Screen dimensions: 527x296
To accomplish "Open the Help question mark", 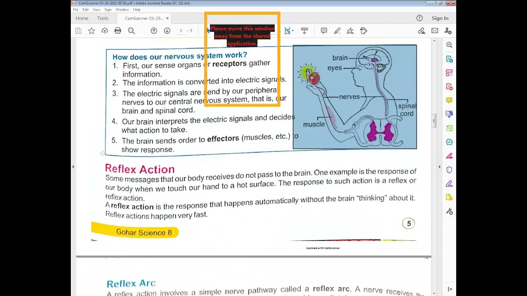I will [420, 18].
